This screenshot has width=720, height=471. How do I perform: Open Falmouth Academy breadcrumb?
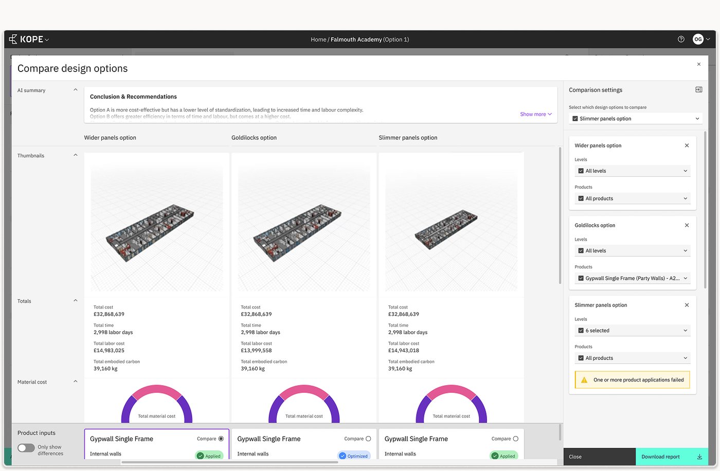(356, 40)
